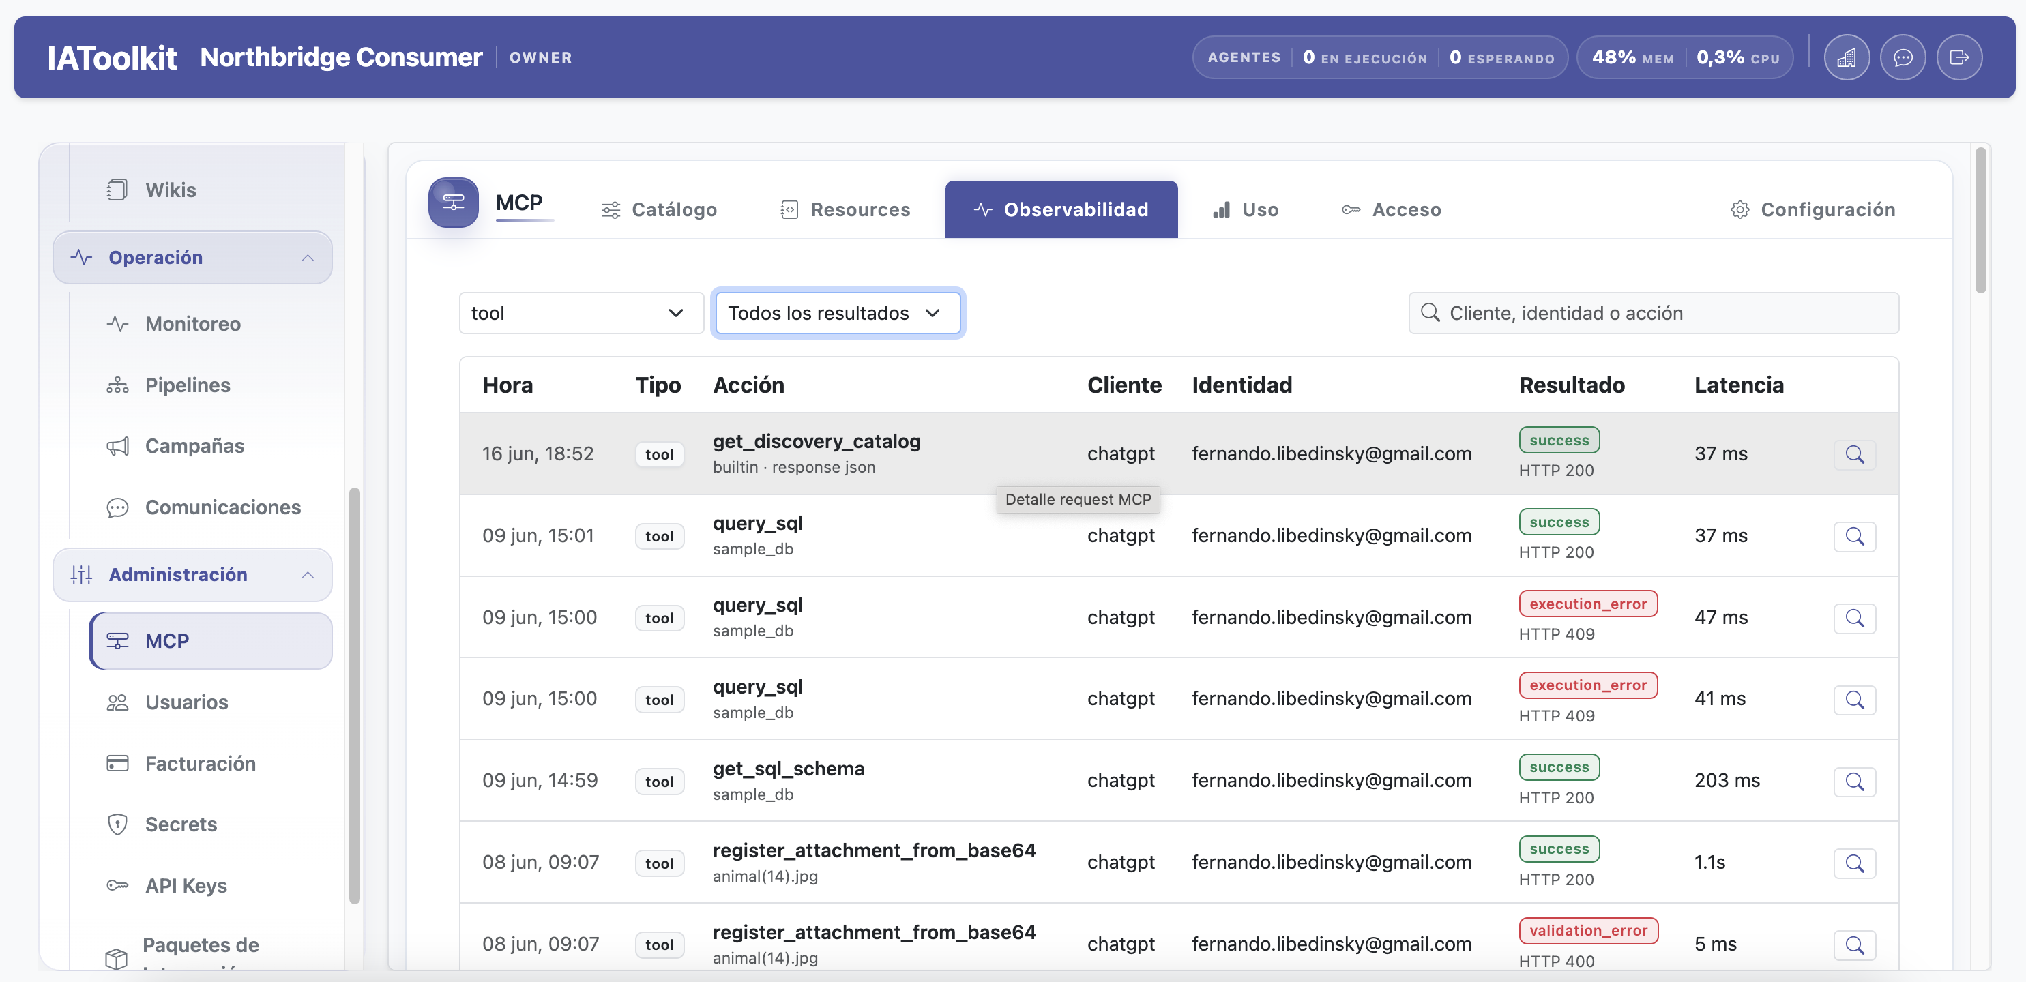Screen dimensions: 2026x982
Task: Click the Resultado column header
Action: pyautogui.click(x=1572, y=385)
